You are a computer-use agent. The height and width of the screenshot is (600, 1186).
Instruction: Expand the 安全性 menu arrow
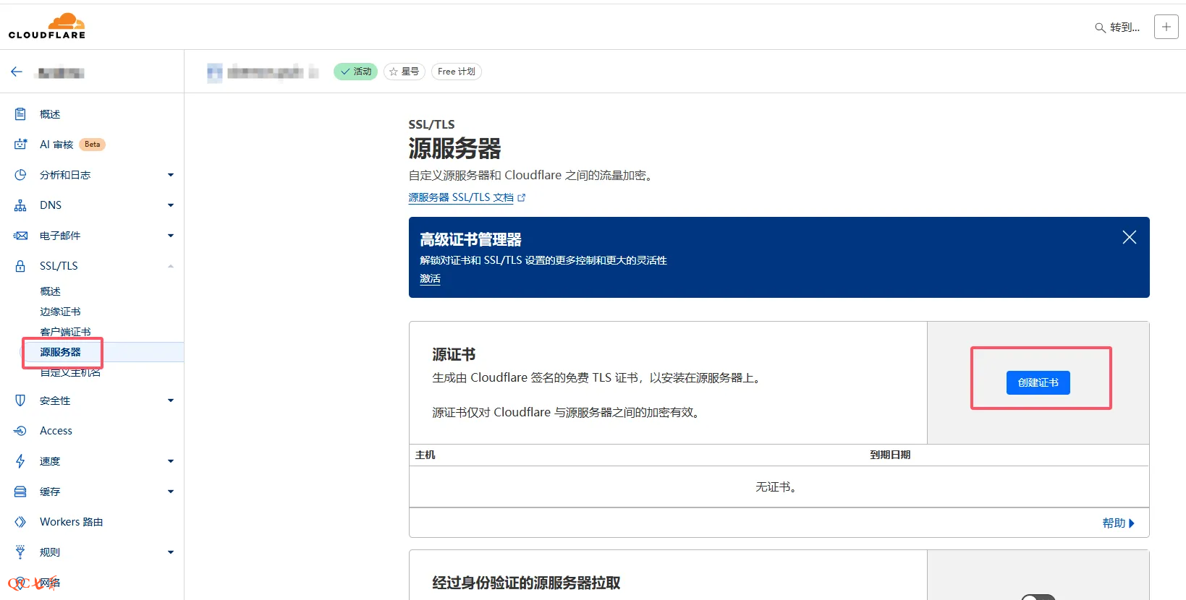coord(171,400)
